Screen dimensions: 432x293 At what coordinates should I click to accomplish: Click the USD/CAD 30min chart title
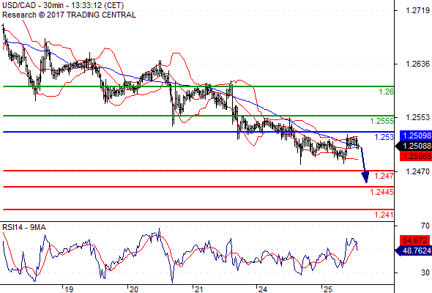tap(63, 5)
